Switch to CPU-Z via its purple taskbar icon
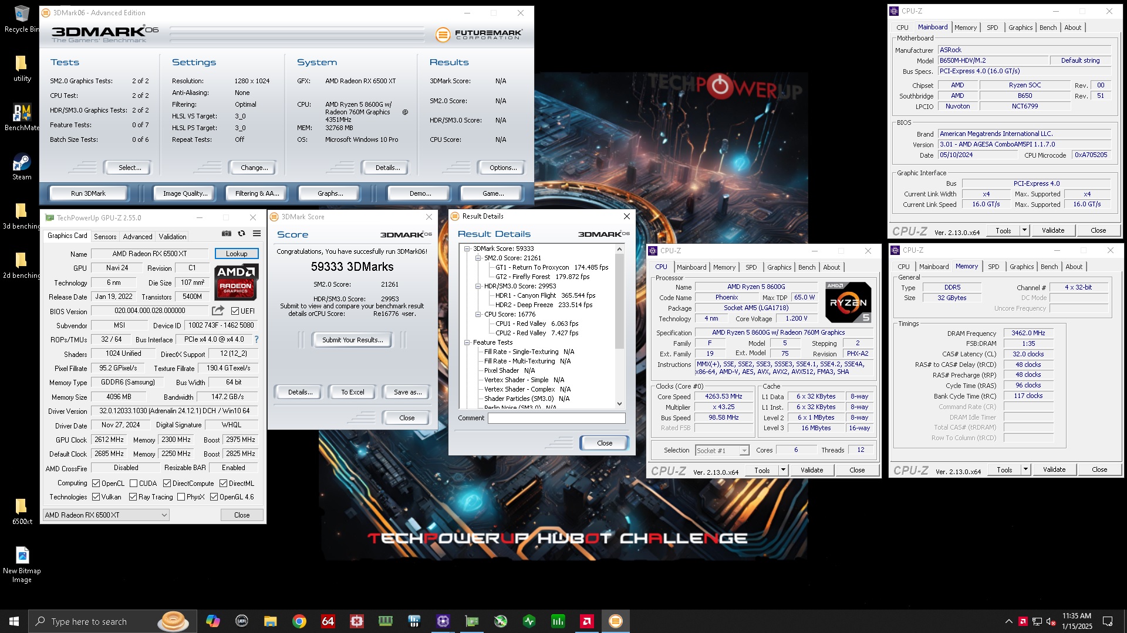Screen dimensions: 1127x633 [x=443, y=621]
